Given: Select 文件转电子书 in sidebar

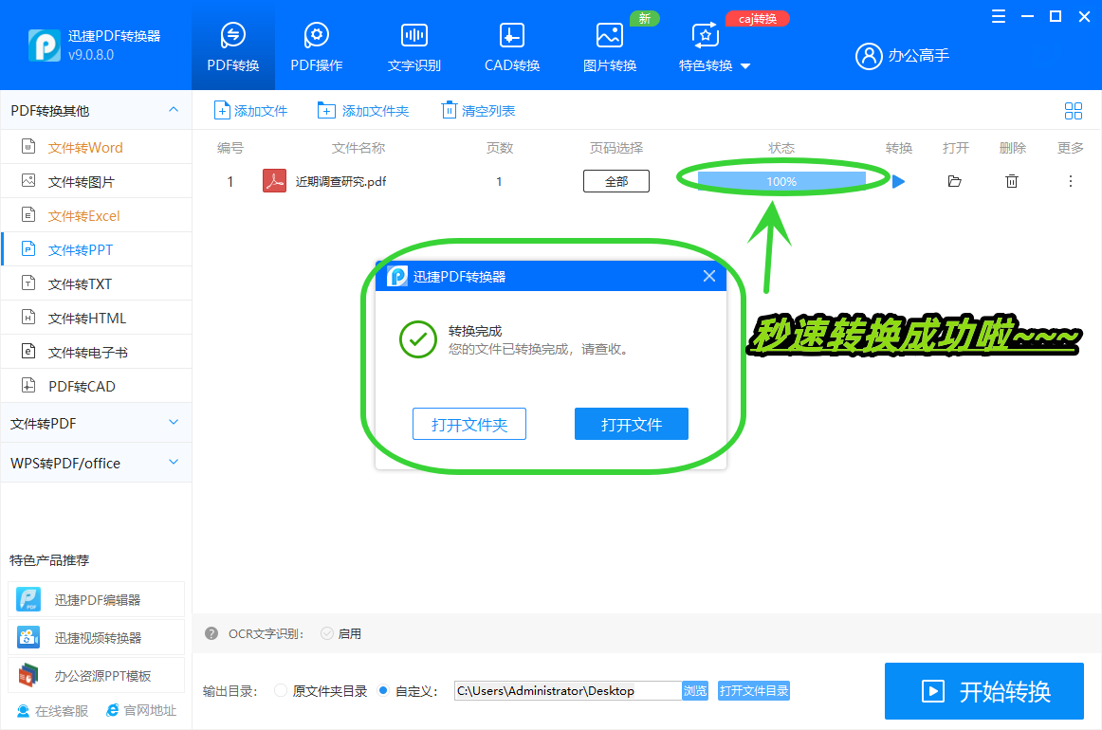Looking at the screenshot, I should point(96,352).
